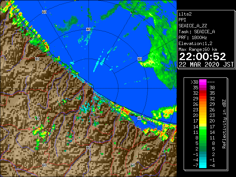236x177 pixels.
Task: Select the date "22 MAR 2020 JST"
Action: pos(206,65)
